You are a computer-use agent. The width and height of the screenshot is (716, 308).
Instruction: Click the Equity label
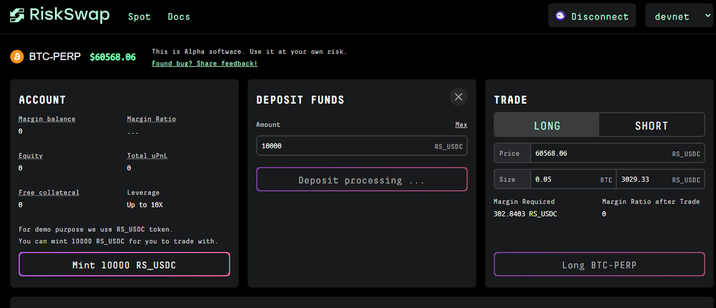point(30,155)
